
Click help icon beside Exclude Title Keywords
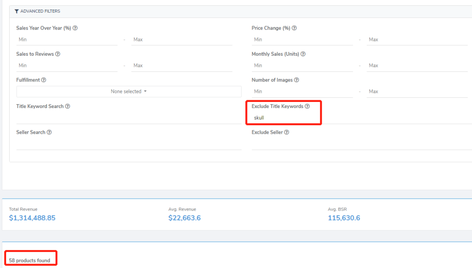307,106
